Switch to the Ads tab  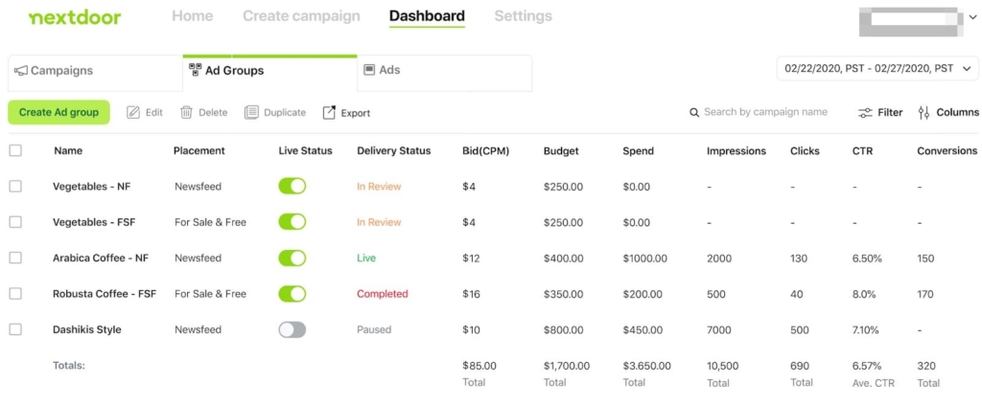tap(445, 73)
